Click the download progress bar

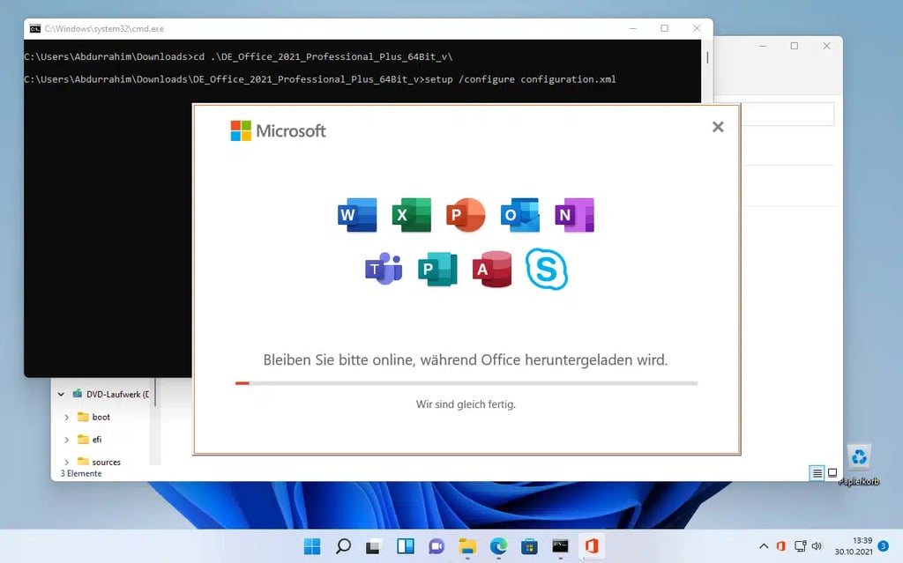tap(466, 382)
